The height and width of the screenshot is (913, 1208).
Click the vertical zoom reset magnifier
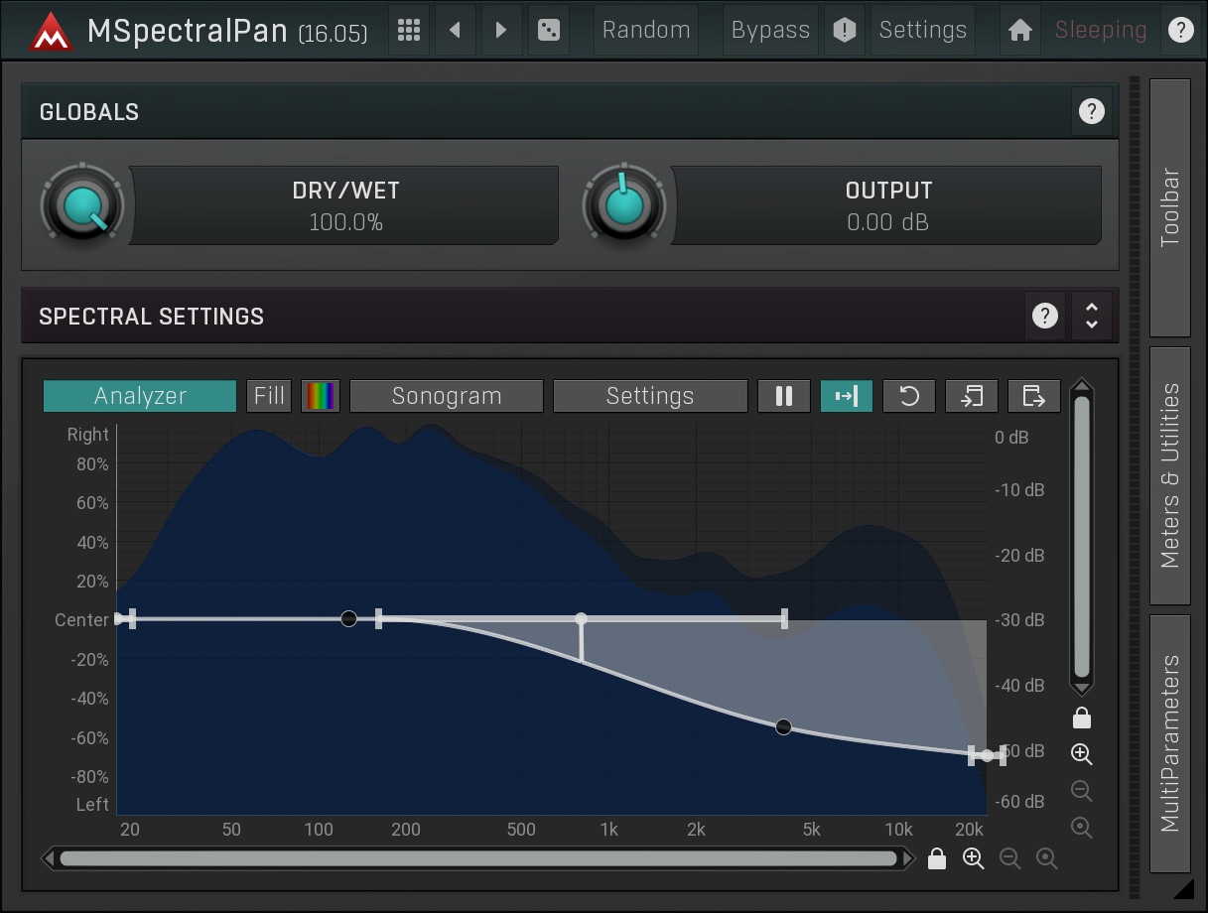(1082, 828)
